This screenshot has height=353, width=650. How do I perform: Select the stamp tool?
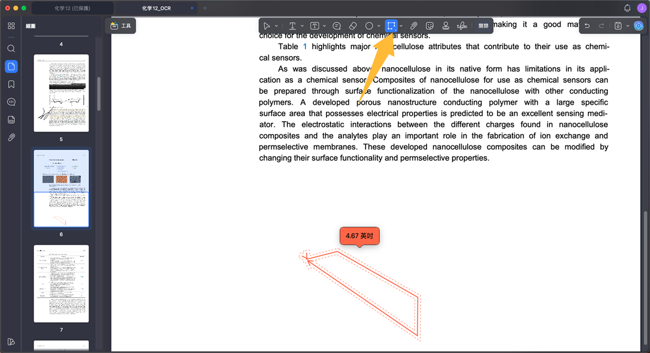(x=446, y=26)
